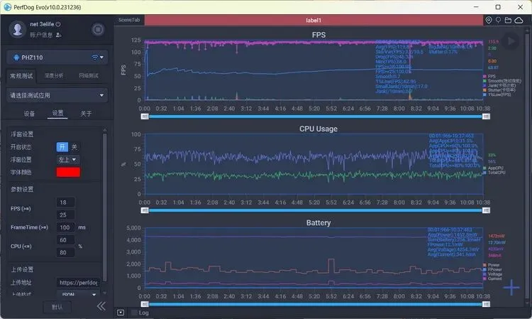The image size is (532, 319).
Task: Open the folder icon in top toolbar
Action: 508,20
